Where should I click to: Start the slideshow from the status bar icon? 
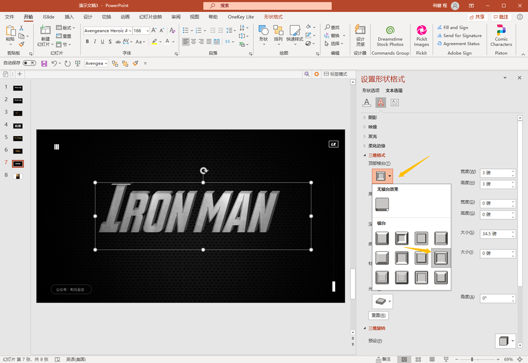coord(446,359)
